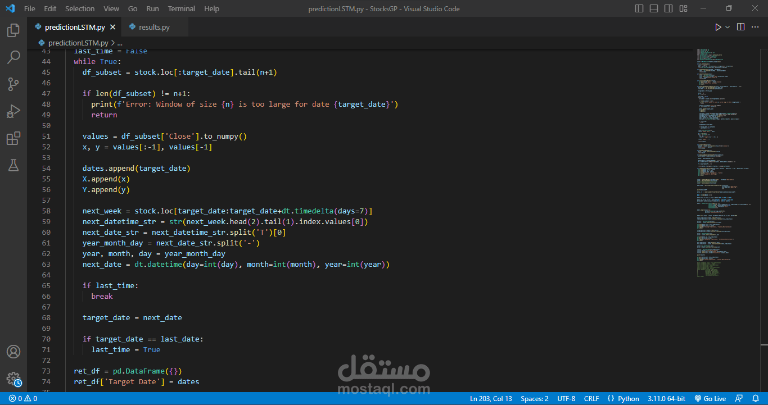Select language mode Python in status bar
Viewport: 768px width, 405px height.
pos(628,399)
